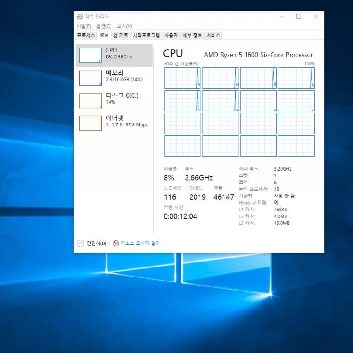Open the 옵션(O) menu

[x=104, y=26]
